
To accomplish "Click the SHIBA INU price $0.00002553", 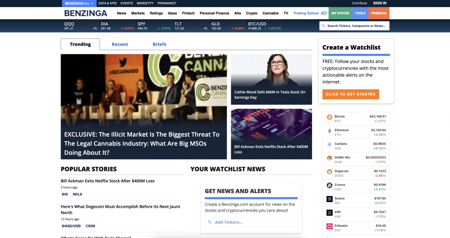I will tap(376, 157).
